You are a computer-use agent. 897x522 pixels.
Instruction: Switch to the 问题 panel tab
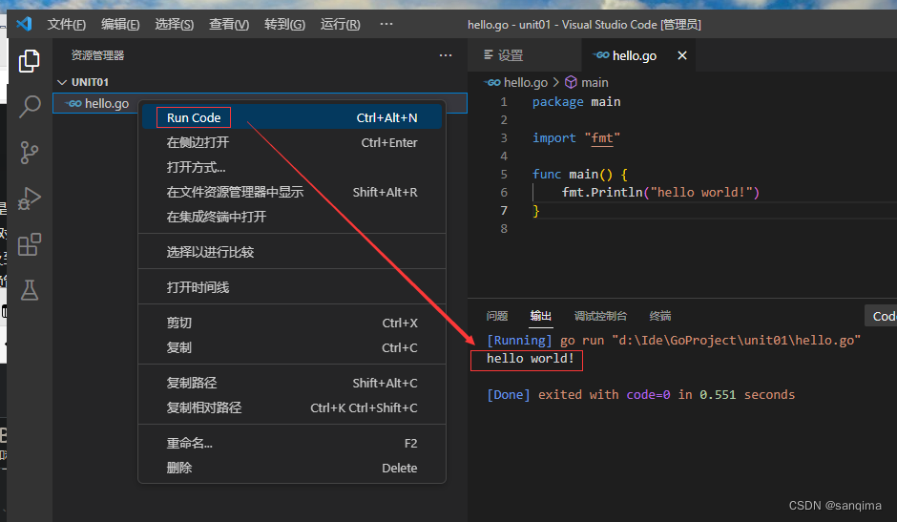click(496, 316)
